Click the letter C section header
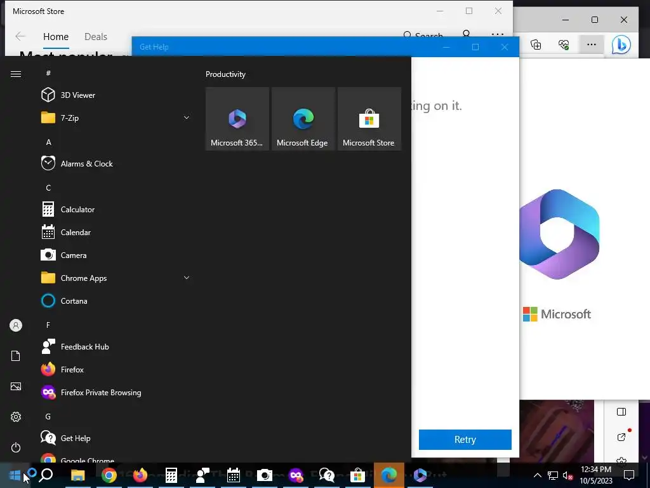Image resolution: width=650 pixels, height=488 pixels. click(x=48, y=188)
